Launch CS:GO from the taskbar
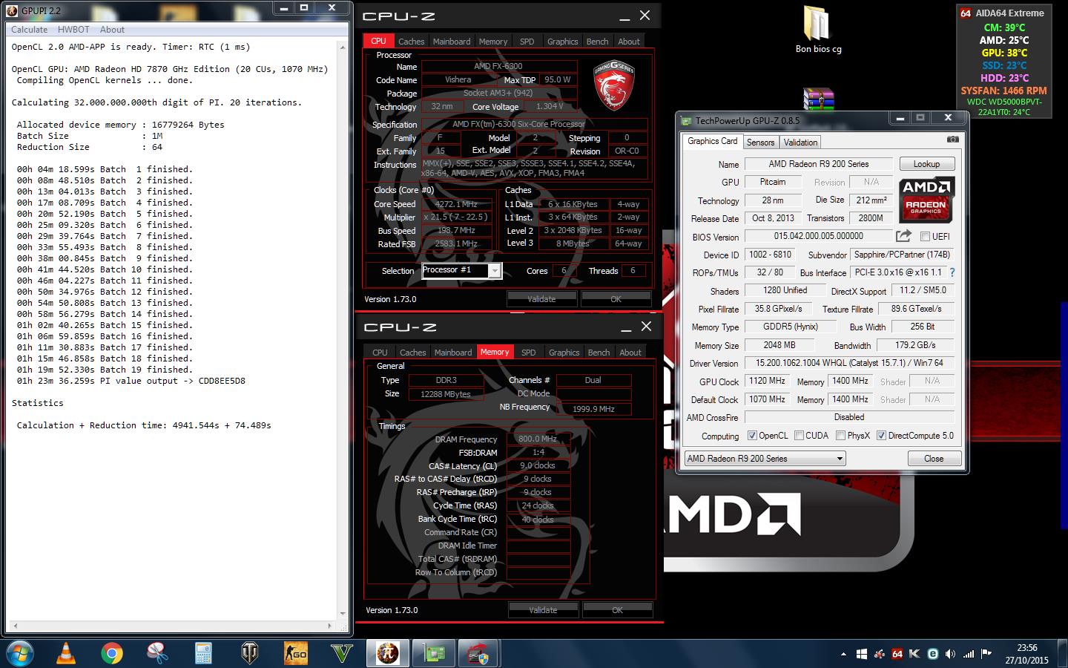Viewport: 1068px width, 668px height. tap(296, 653)
